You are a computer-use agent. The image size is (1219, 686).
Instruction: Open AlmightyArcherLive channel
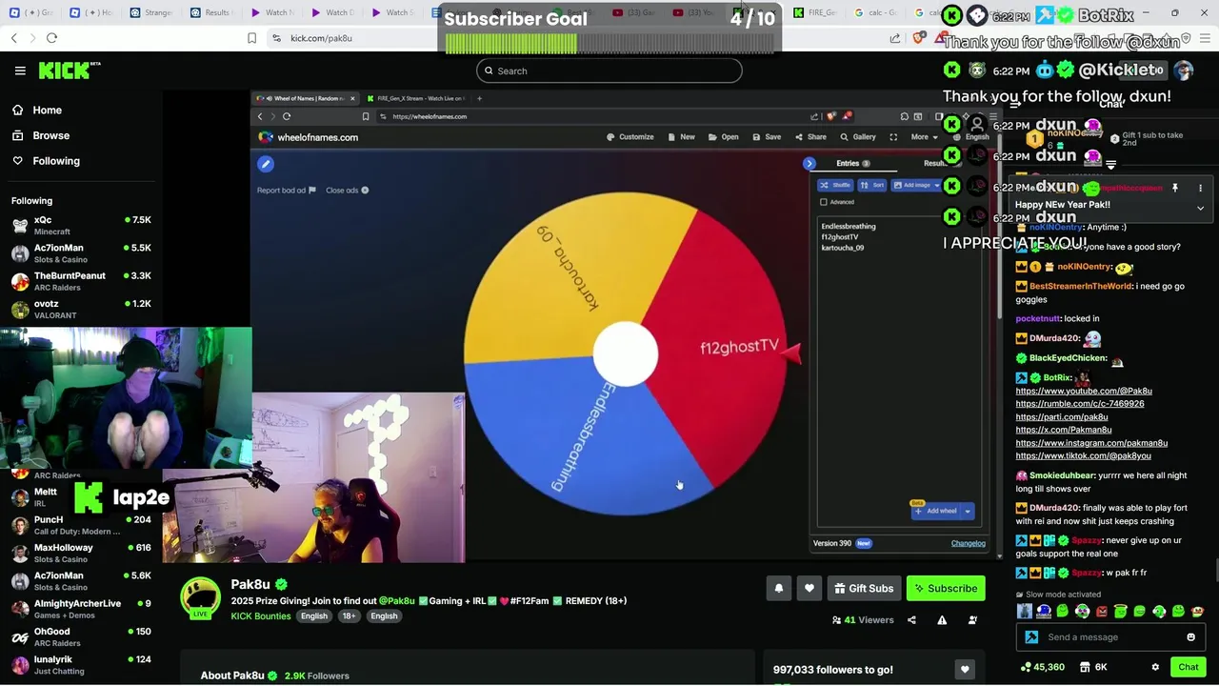[82, 608]
